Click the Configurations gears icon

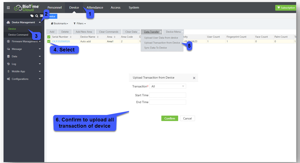[x=8, y=79]
